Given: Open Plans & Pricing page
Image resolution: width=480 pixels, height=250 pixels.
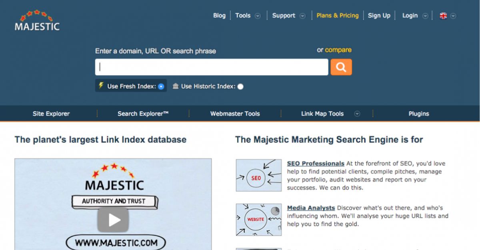Looking at the screenshot, I should point(338,16).
